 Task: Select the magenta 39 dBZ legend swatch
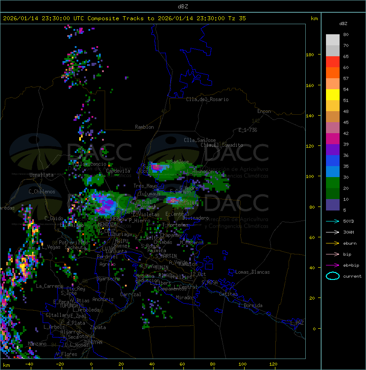coord(333,139)
